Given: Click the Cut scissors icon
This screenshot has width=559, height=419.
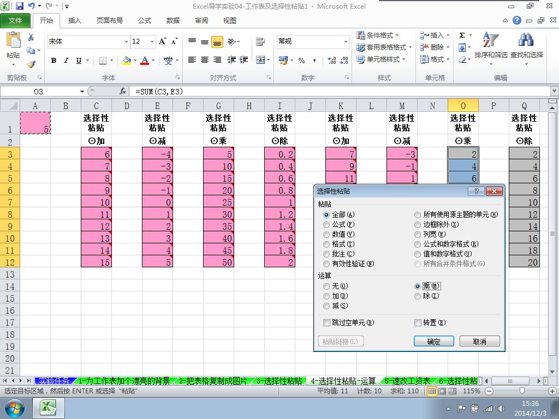Looking at the screenshot, I should pos(31,37).
